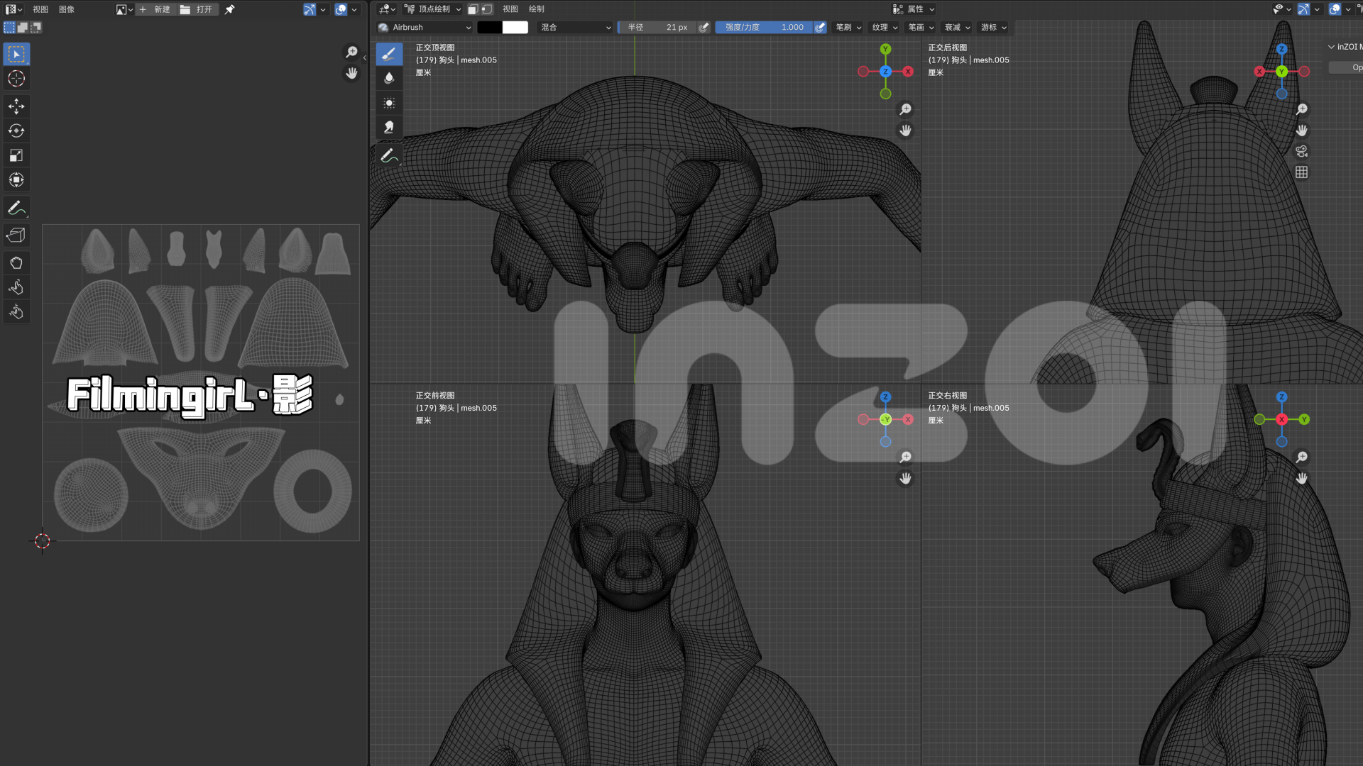Click 新建 button to create new image
The image size is (1363, 766).
click(155, 9)
